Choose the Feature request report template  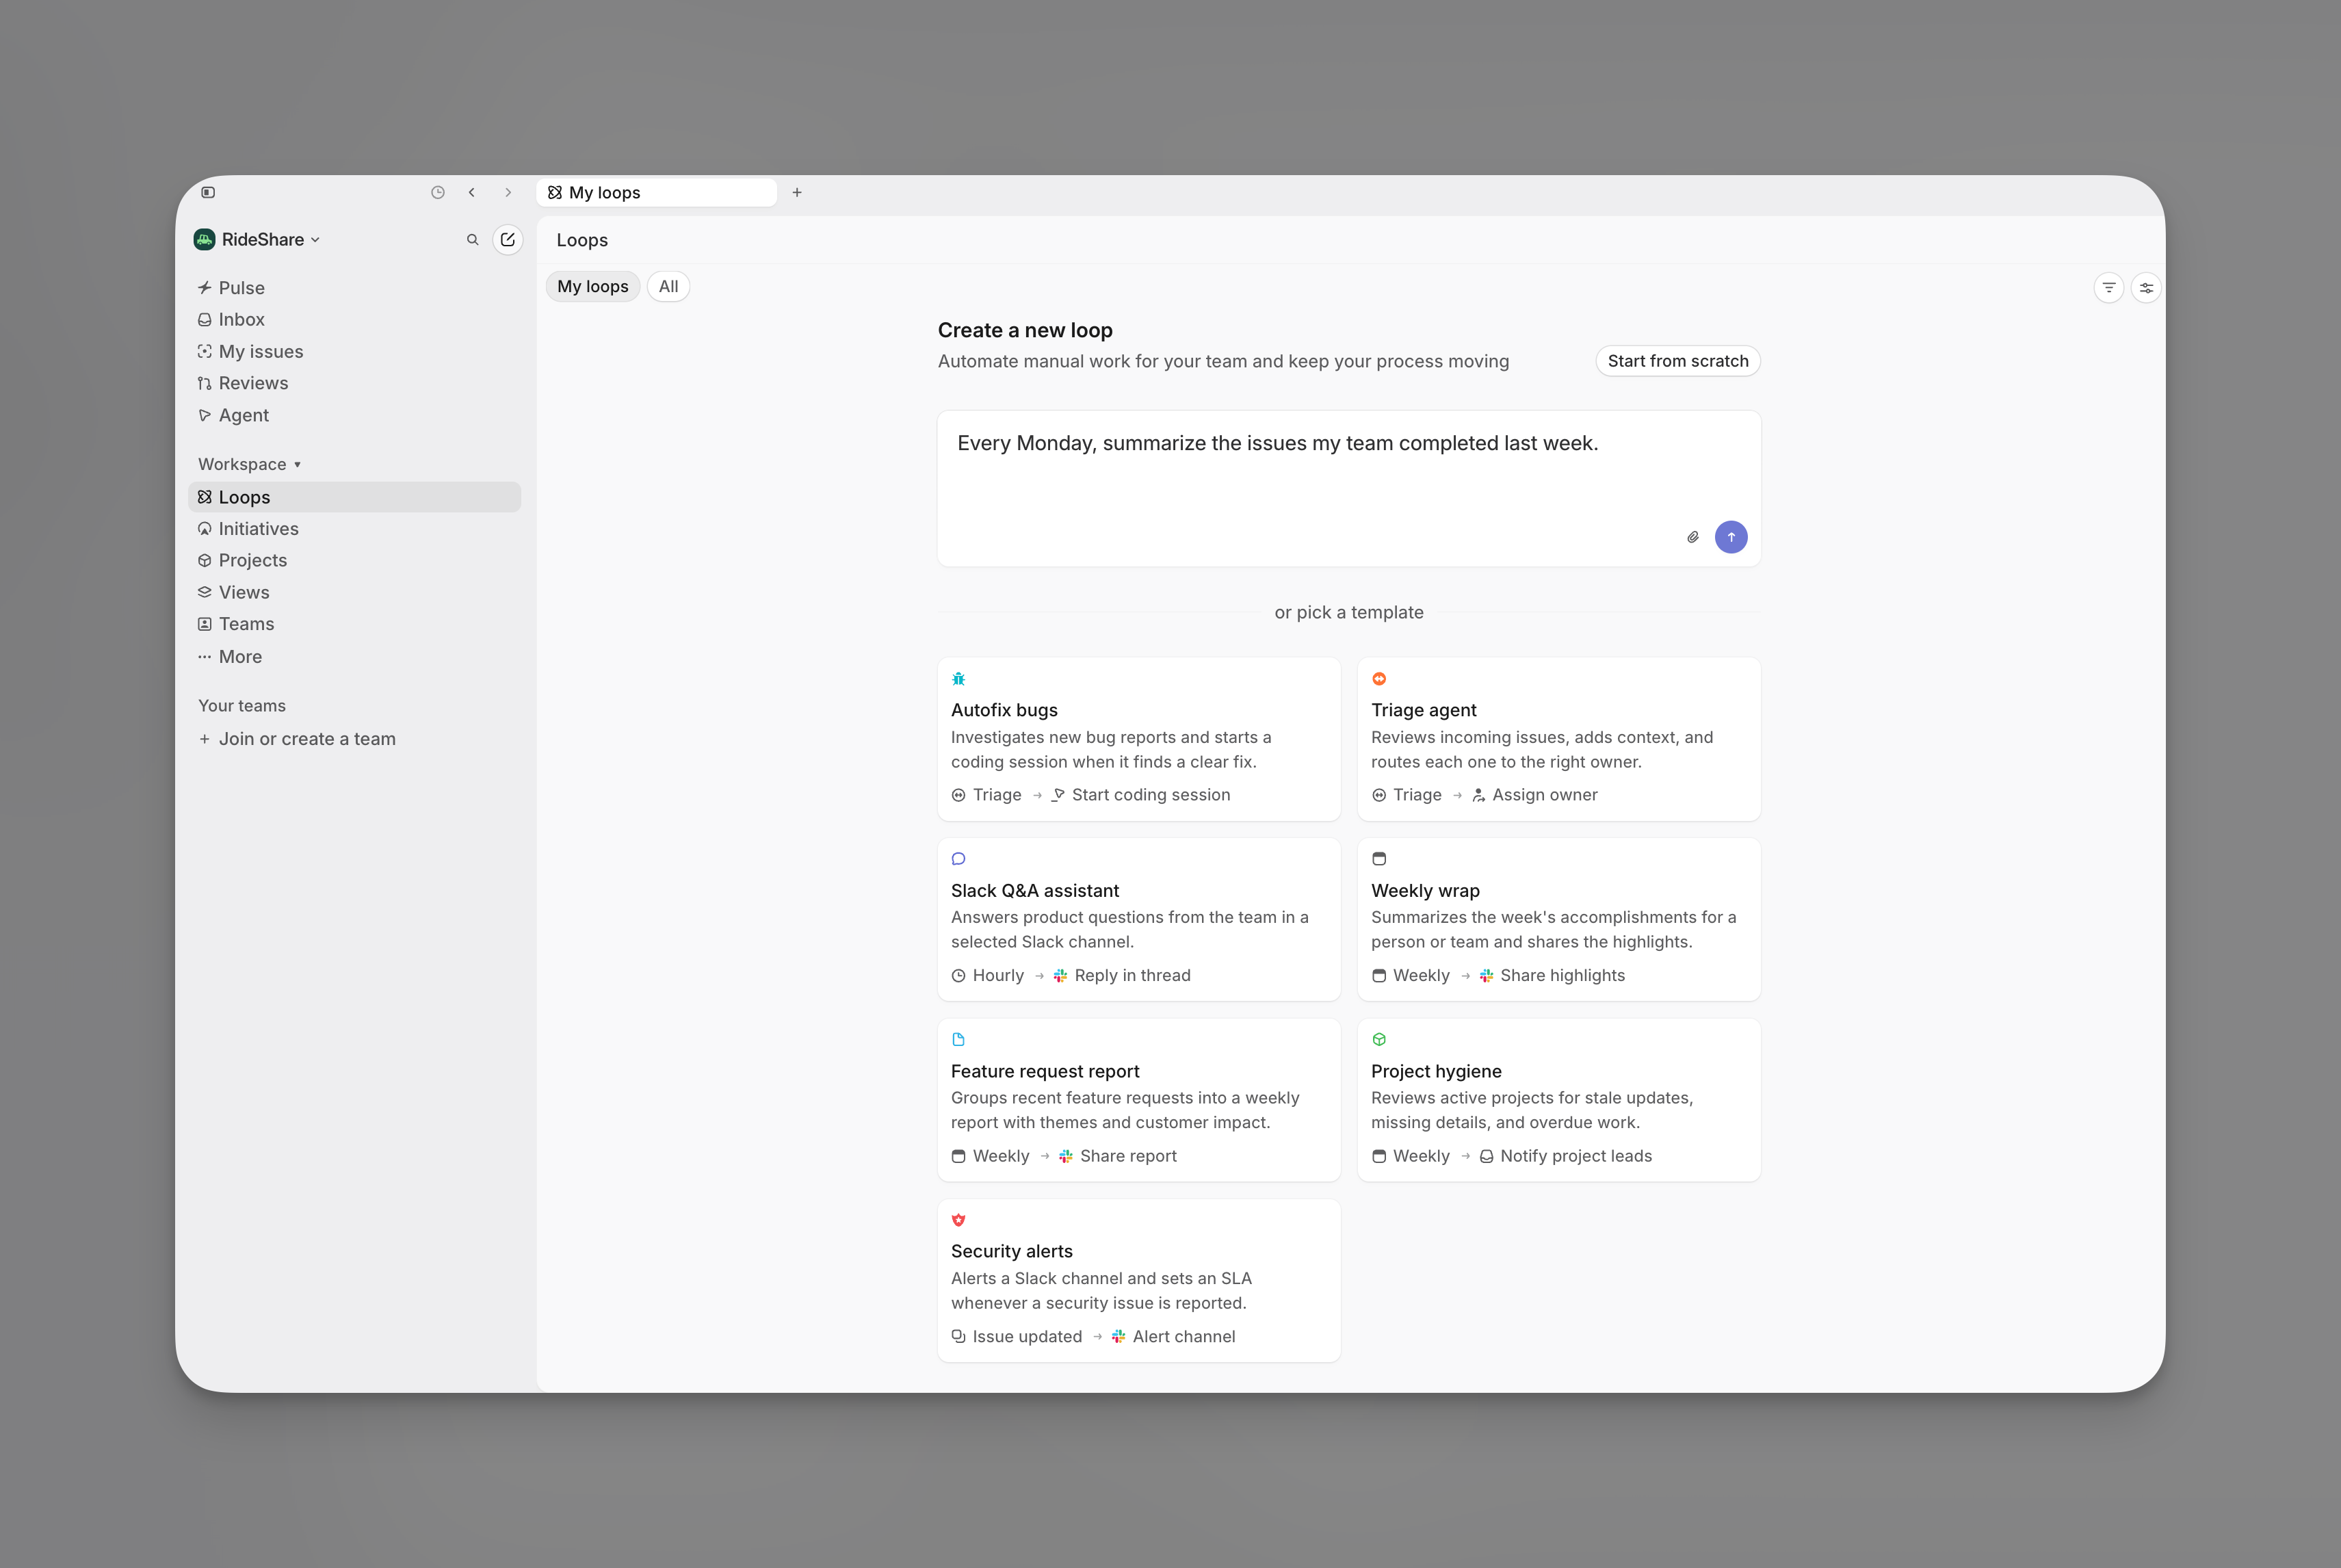coord(1139,1100)
